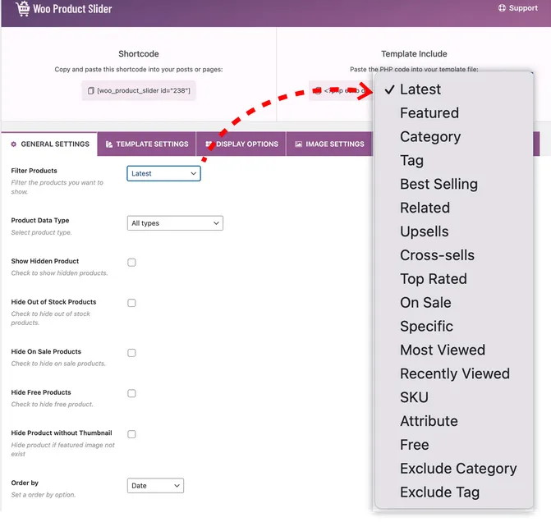Choose Exclude Tag in the filter list
This screenshot has height=522, width=551.
(x=454, y=492)
